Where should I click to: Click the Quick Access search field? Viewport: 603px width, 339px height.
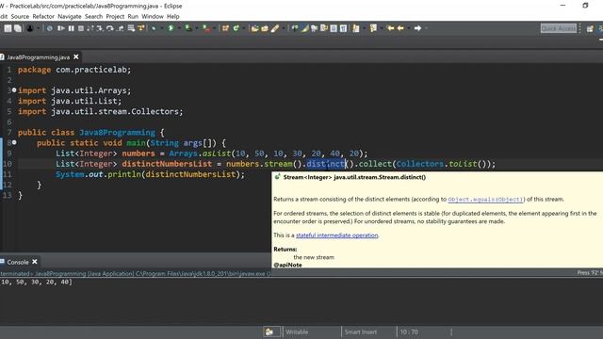coord(559,28)
